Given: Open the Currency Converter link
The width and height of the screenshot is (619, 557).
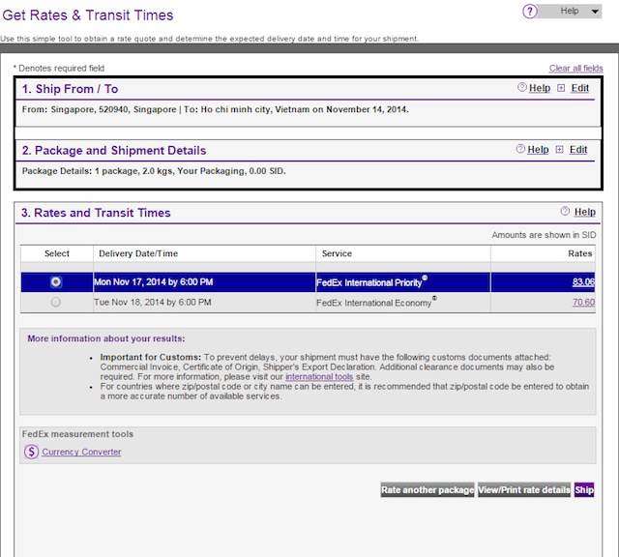Looking at the screenshot, I should tap(81, 452).
